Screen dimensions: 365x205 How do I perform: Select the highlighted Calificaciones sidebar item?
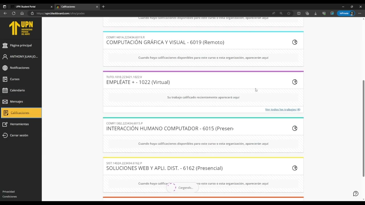pyautogui.click(x=21, y=113)
